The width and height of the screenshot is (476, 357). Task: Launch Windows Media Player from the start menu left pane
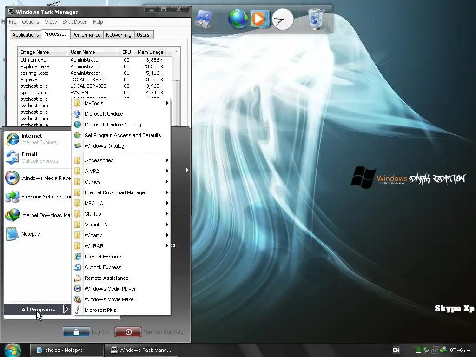point(38,178)
